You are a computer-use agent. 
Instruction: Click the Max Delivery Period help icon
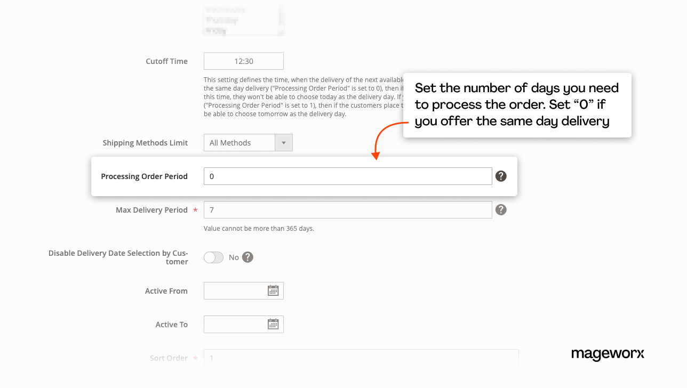501,210
